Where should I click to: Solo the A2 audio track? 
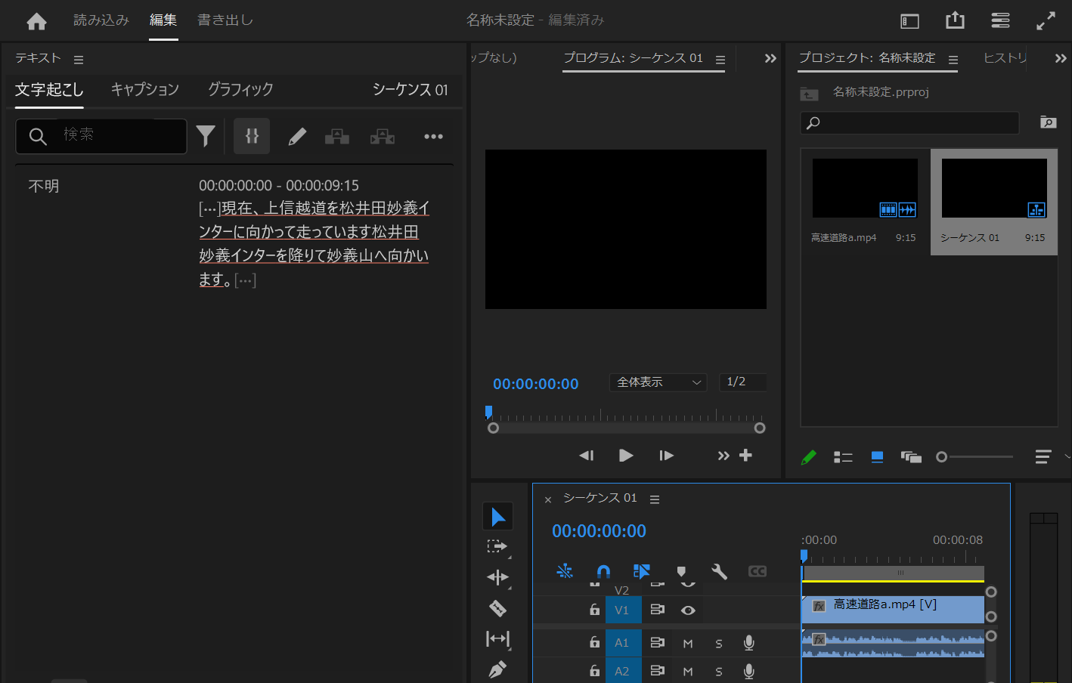(x=718, y=671)
